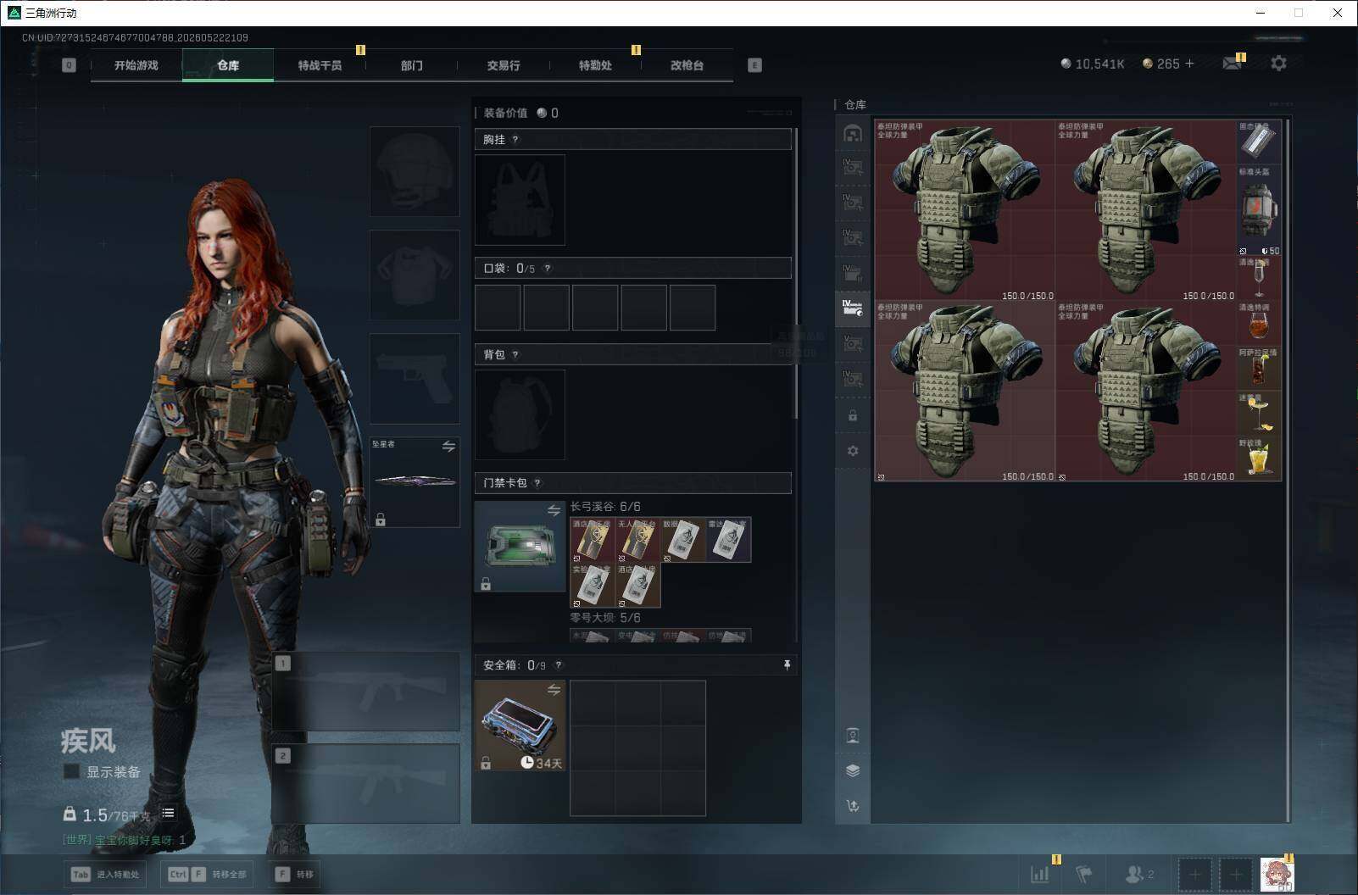Open the weight details list icon

pos(168,814)
